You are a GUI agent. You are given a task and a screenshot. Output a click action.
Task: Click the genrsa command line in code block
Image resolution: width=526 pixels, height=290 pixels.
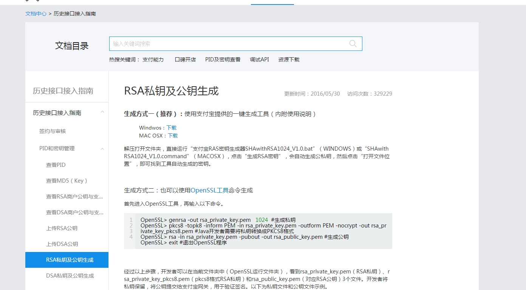218,220
